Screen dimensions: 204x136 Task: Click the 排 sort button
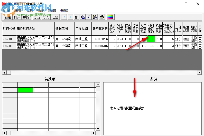pos(76,17)
